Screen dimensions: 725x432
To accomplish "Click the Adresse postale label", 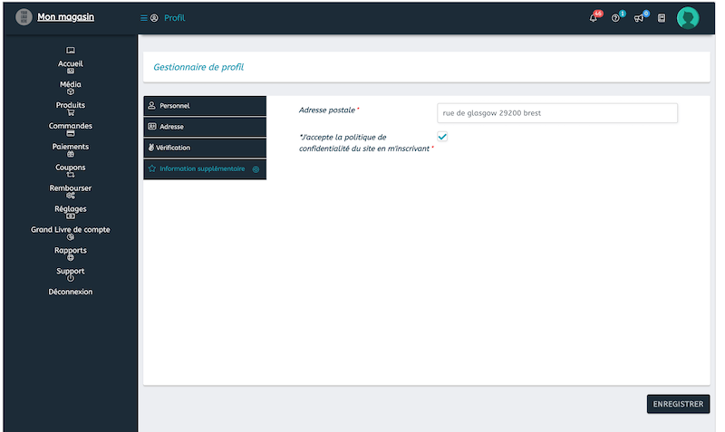I will click(x=327, y=110).
